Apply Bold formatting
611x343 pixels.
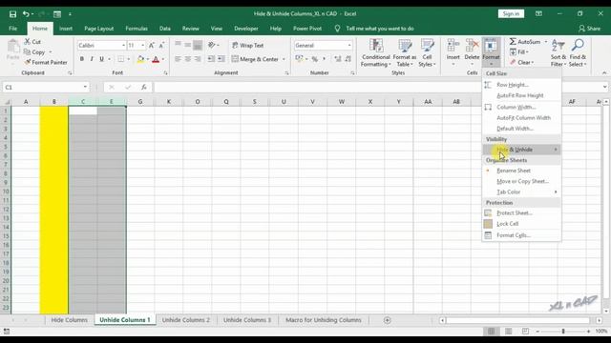tap(82, 59)
